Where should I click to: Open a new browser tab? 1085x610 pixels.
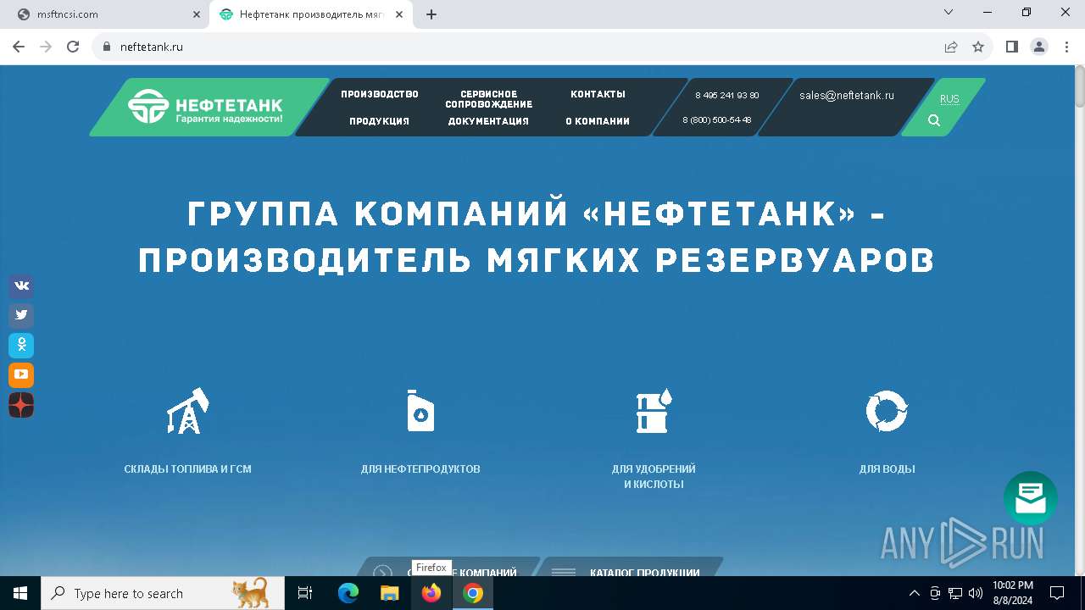click(x=431, y=14)
